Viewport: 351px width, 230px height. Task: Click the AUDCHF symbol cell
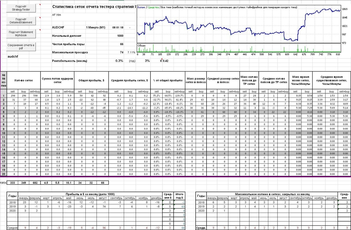59,27
